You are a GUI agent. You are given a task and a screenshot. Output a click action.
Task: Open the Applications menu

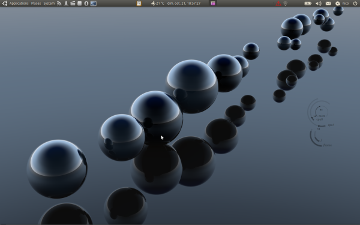(19, 4)
